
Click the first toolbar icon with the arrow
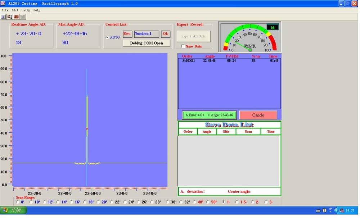pos(4,17)
